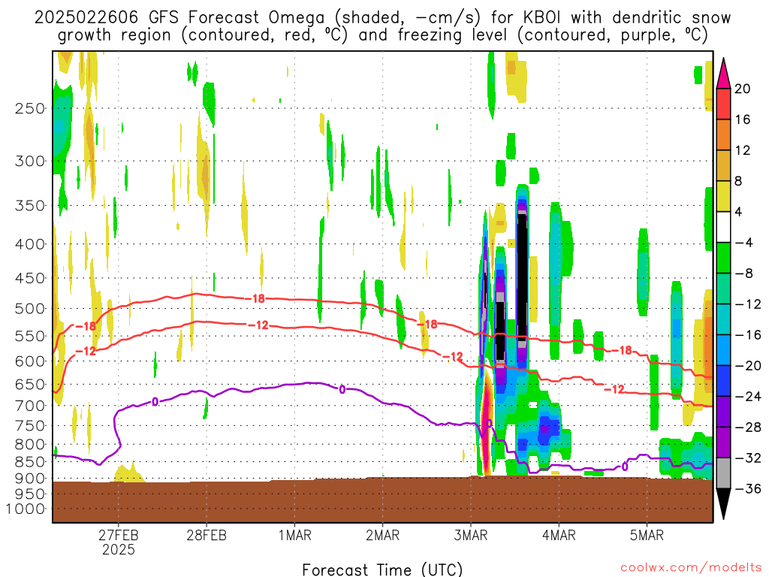Click the color bar value label -36
Image resolution: width=769 pixels, height=577 pixels.
748,488
